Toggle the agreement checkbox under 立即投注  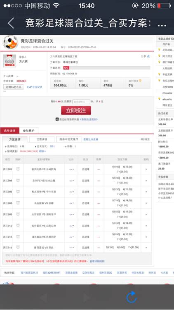57,119
